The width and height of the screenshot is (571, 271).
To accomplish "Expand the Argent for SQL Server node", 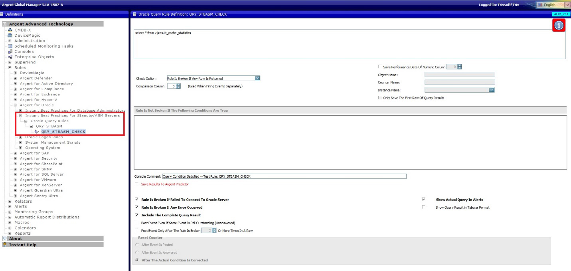I will tap(16, 174).
